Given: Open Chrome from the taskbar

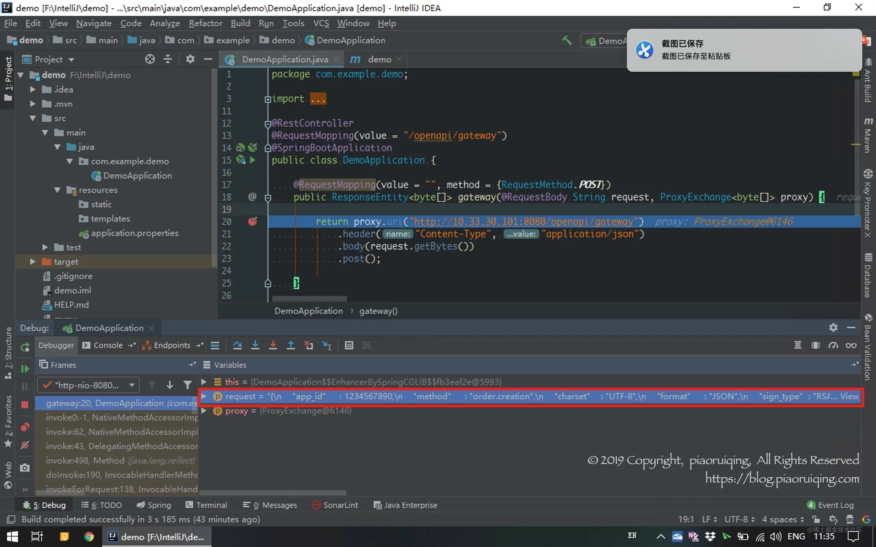Looking at the screenshot, I should point(89,536).
